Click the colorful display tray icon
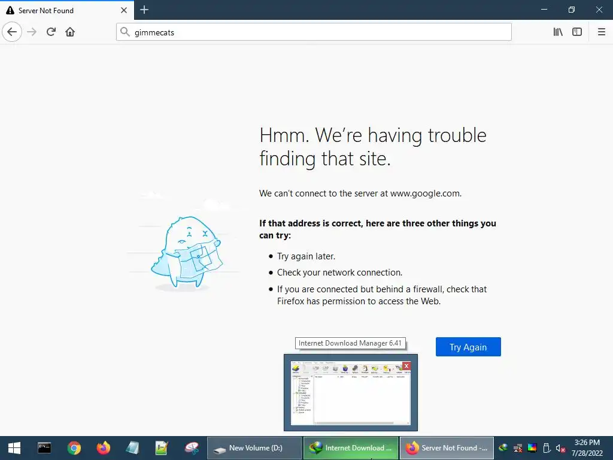The width and height of the screenshot is (613, 460). tap(532, 448)
